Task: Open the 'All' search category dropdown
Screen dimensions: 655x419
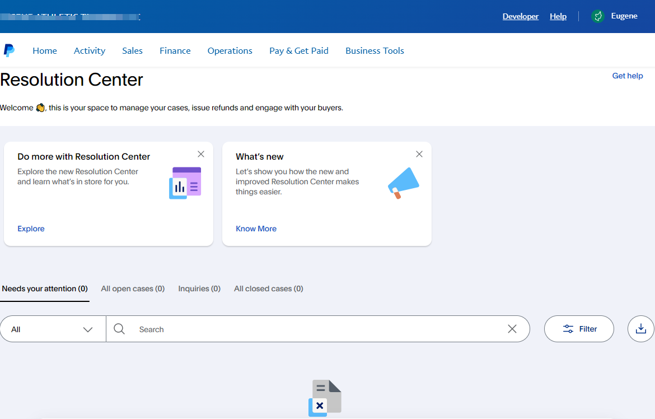Action: pos(53,329)
